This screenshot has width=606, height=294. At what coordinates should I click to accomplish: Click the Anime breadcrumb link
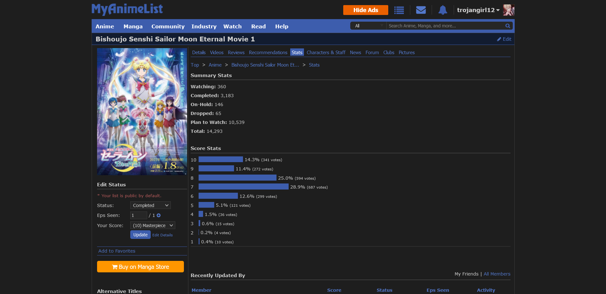pos(215,65)
